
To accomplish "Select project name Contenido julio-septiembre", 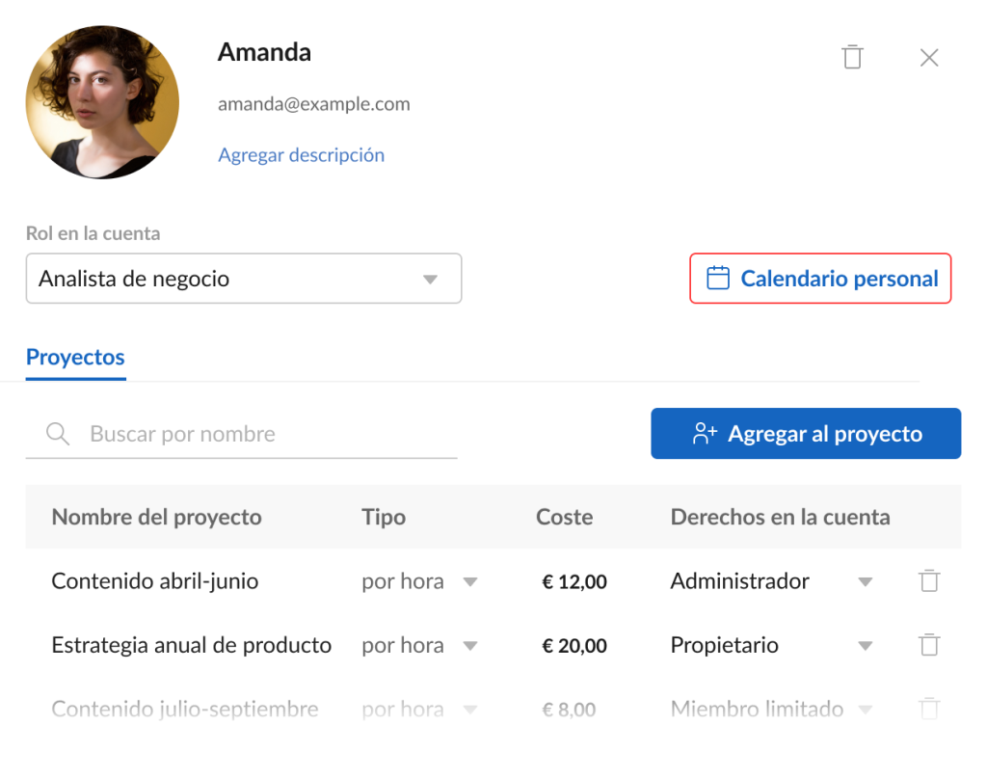I will click(185, 710).
